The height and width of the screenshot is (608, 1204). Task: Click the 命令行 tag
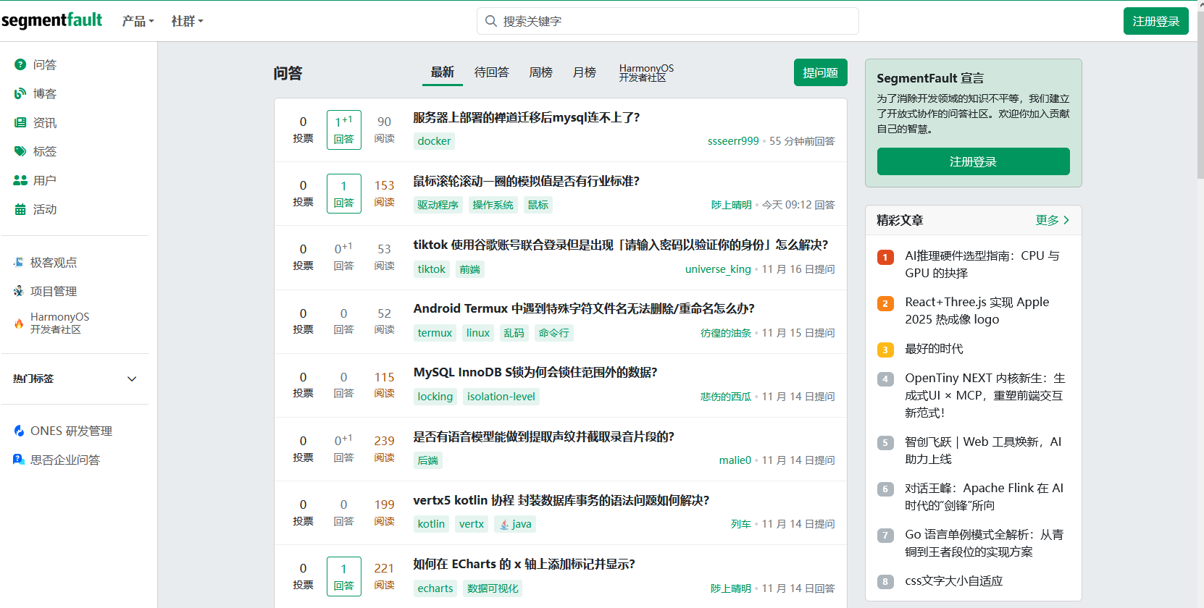point(553,333)
